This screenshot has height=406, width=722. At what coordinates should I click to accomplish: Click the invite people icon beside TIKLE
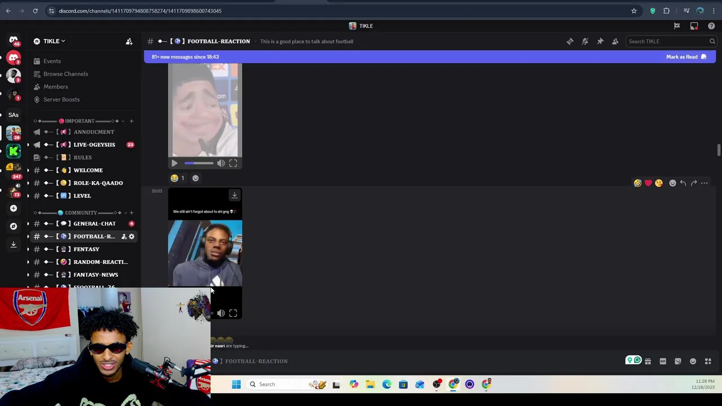coord(129,41)
